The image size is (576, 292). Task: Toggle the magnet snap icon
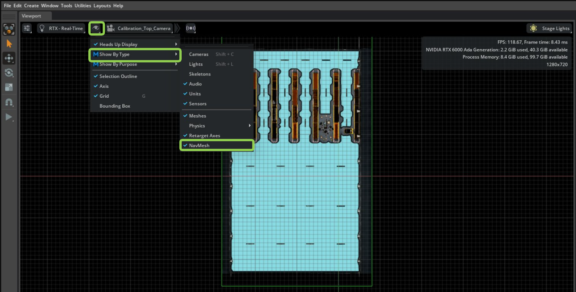(9, 102)
